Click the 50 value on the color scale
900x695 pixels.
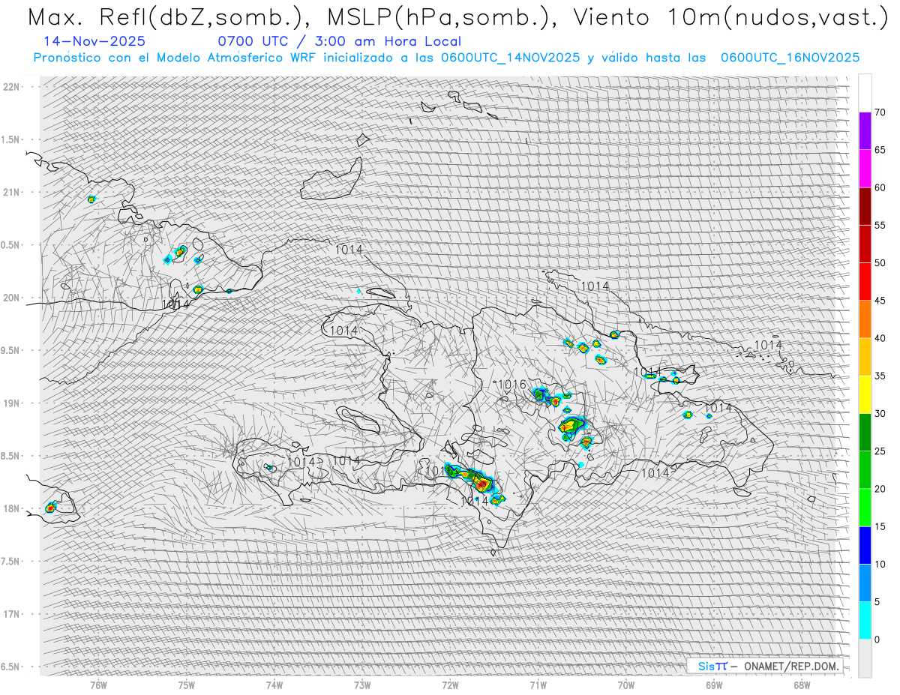pyautogui.click(x=880, y=263)
